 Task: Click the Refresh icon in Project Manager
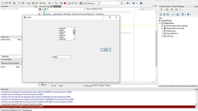pos(161,14)
